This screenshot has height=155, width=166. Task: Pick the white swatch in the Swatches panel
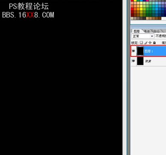click(163, 18)
